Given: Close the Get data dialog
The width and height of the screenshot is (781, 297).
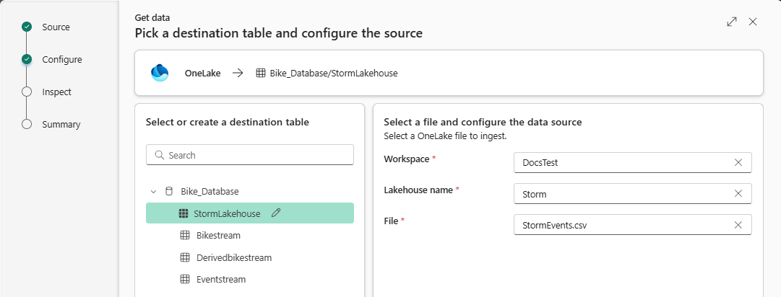Looking at the screenshot, I should [x=753, y=22].
